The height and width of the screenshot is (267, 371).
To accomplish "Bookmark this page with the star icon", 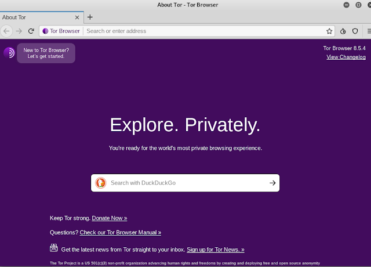I will click(329, 31).
